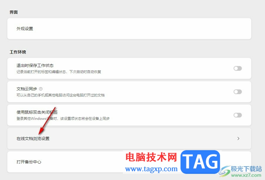Open the 外观设置 card

129,29
